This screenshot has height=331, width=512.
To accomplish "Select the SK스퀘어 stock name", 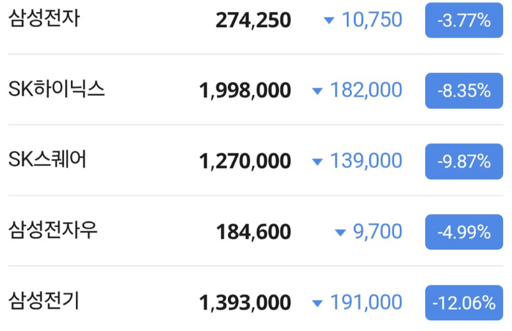I will [47, 159].
